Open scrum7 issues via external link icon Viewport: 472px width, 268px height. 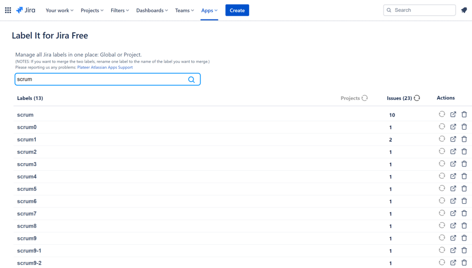point(453,213)
